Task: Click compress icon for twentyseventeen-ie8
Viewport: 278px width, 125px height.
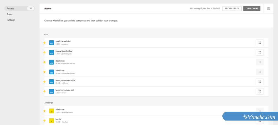Action: click(260, 91)
